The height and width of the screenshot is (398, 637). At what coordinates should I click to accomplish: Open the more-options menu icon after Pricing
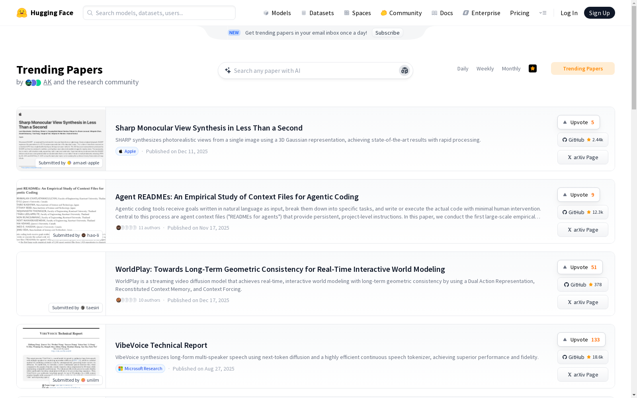543,13
